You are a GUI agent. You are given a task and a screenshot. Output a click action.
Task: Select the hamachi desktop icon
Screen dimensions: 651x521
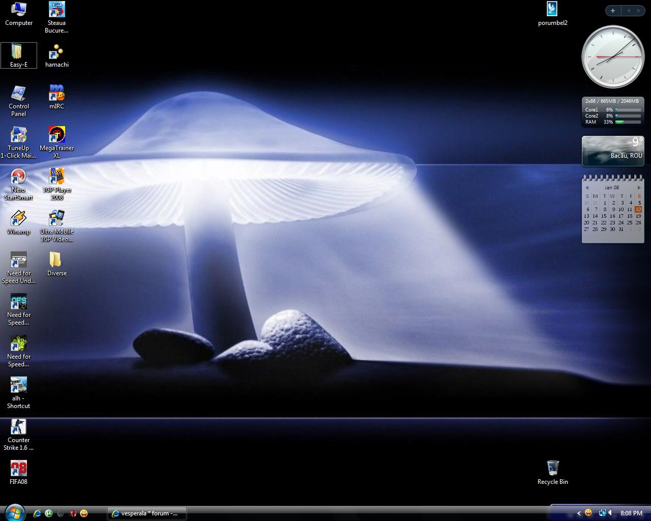56,52
